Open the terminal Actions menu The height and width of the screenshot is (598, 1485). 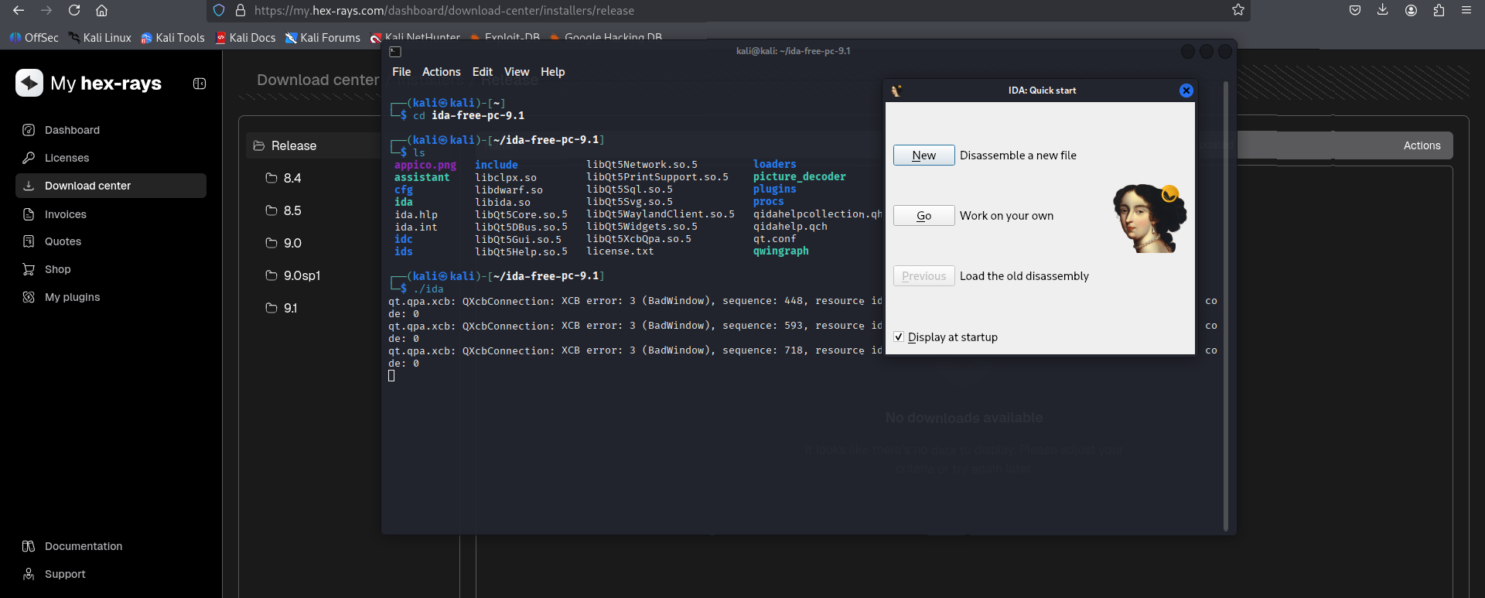pos(441,72)
